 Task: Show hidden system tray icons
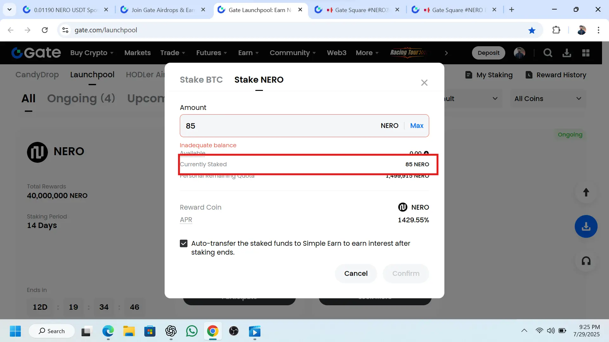coord(524,331)
